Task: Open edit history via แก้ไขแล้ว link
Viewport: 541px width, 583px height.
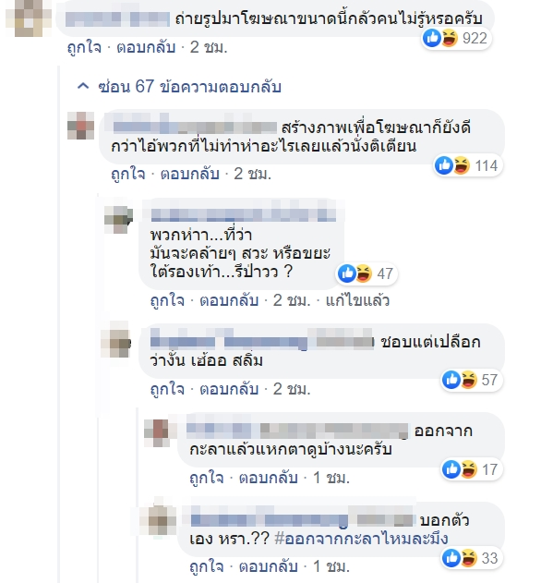Action: click(357, 300)
